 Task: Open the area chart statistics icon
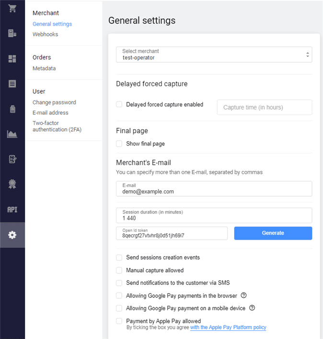(x=12, y=134)
